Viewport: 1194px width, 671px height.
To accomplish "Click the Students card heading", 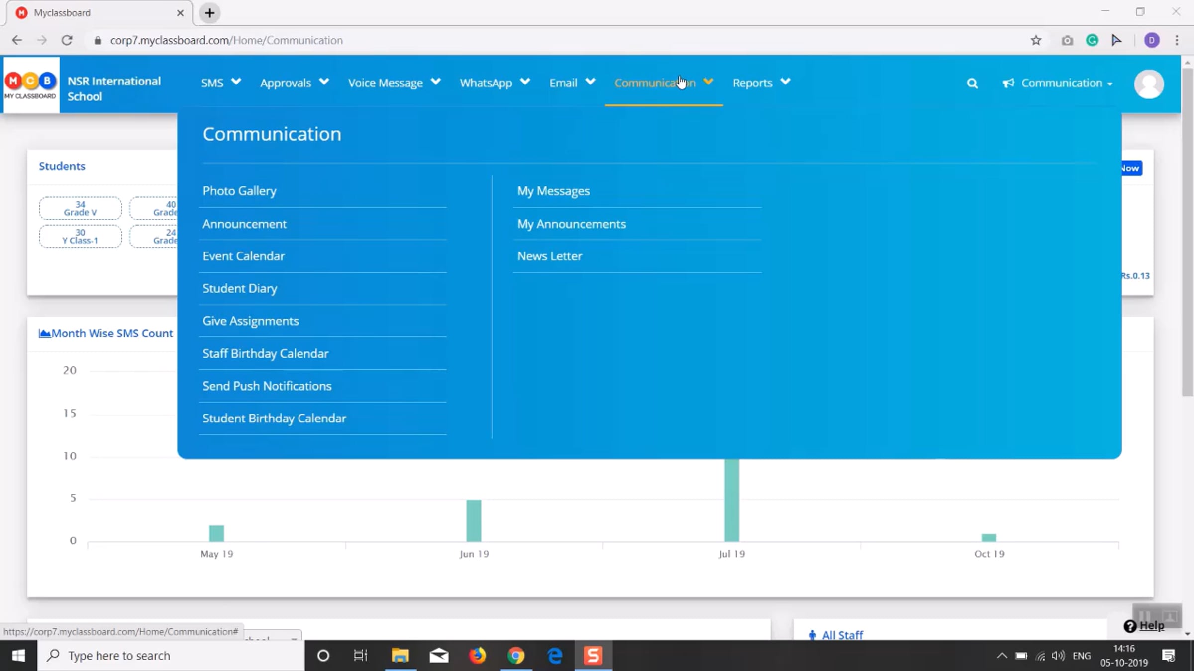I will click(x=62, y=166).
